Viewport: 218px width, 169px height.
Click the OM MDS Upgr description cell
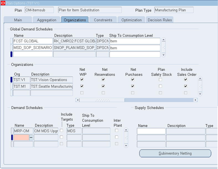46,131
